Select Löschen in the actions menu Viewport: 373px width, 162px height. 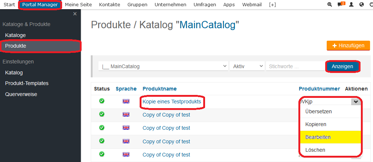315,150
